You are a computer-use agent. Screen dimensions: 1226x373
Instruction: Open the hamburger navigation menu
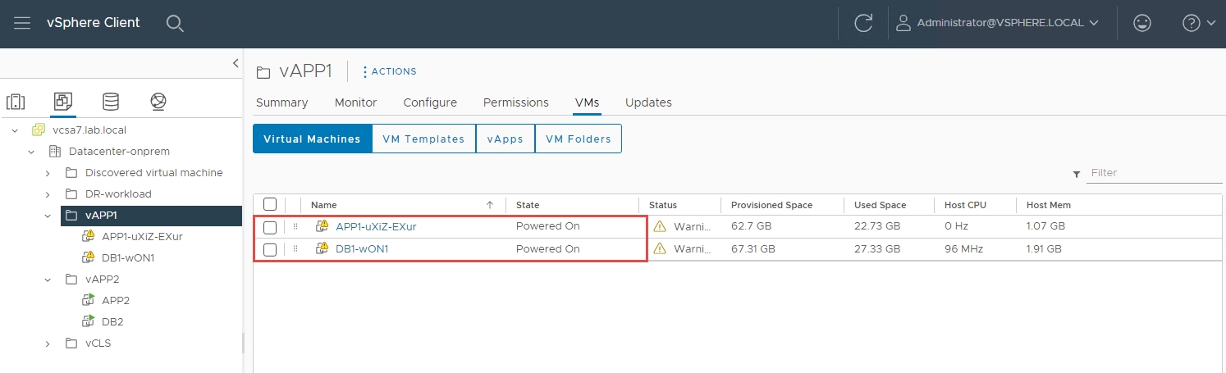tap(22, 23)
